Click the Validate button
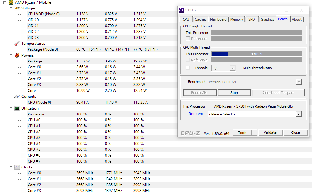This screenshot has height=194, width=312. coord(270,132)
